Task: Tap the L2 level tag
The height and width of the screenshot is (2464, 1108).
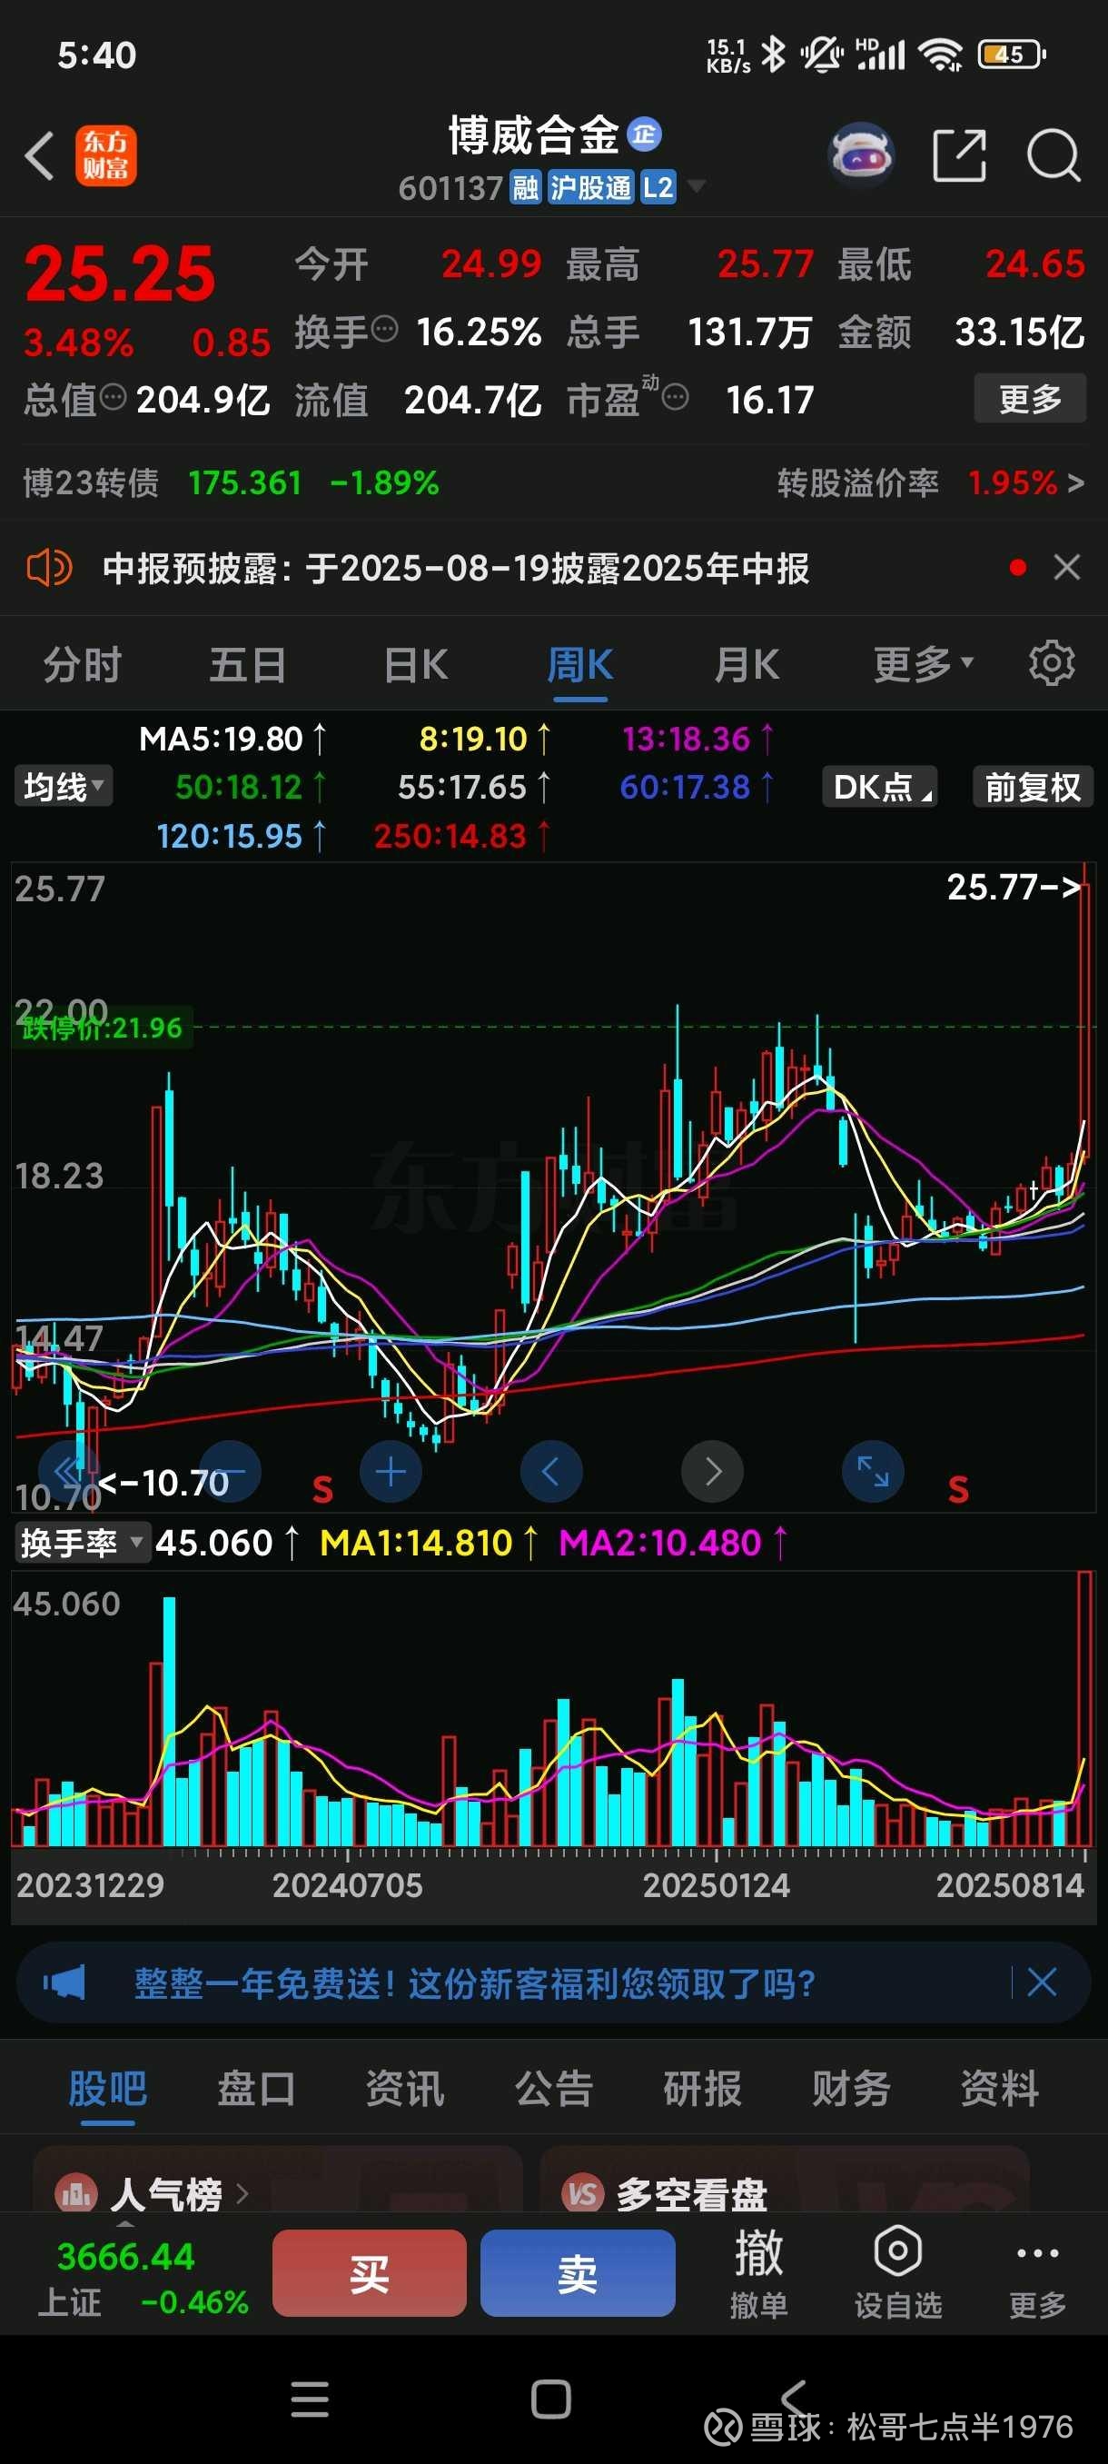Action: pyautogui.click(x=658, y=187)
